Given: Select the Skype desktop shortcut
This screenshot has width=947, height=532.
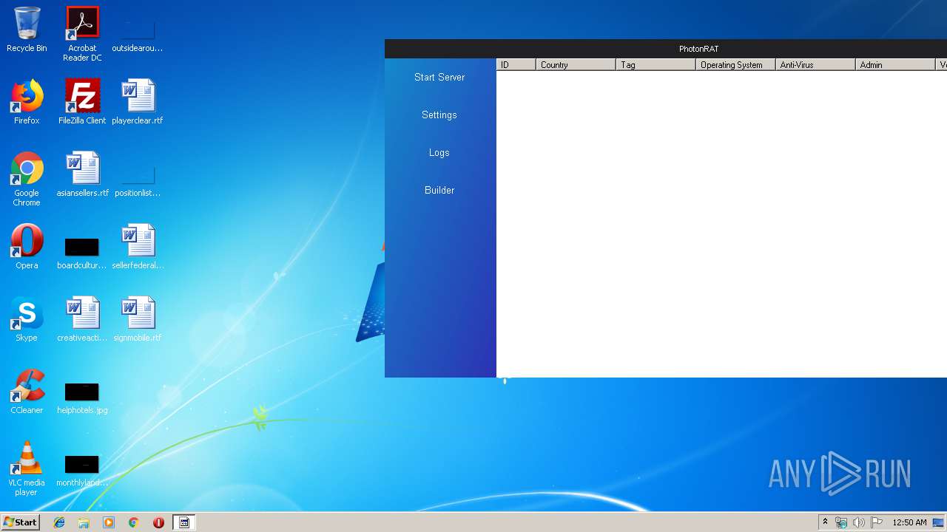Looking at the screenshot, I should click(27, 319).
